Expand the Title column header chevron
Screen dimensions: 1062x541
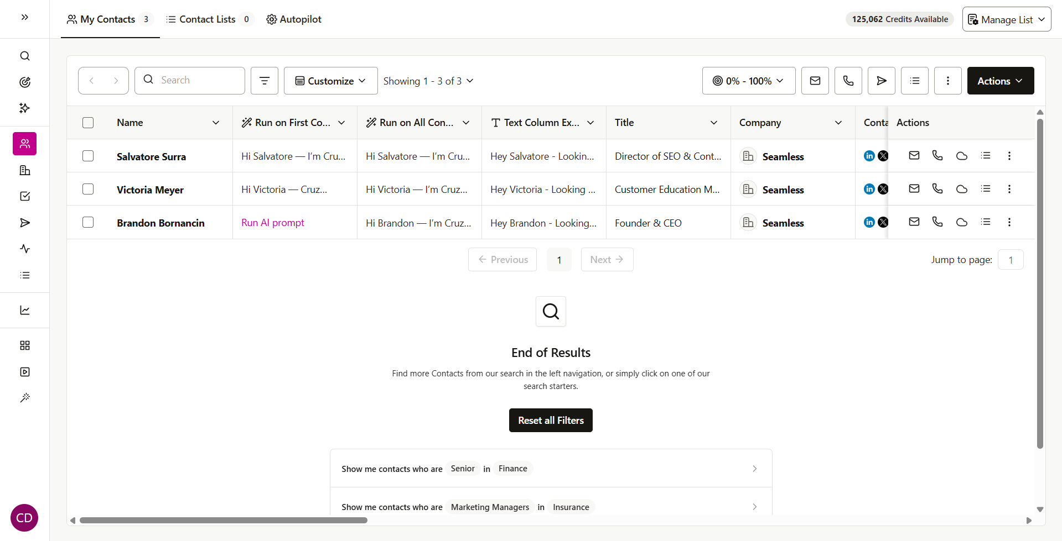click(714, 123)
